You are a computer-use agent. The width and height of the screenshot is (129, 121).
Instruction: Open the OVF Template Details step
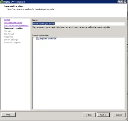point(13,22)
